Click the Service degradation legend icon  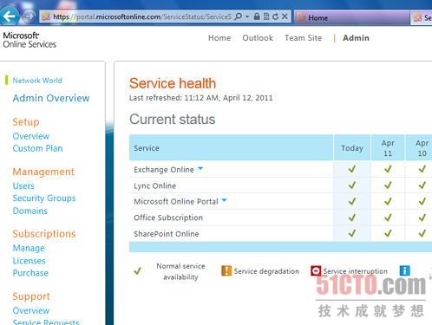(226, 270)
